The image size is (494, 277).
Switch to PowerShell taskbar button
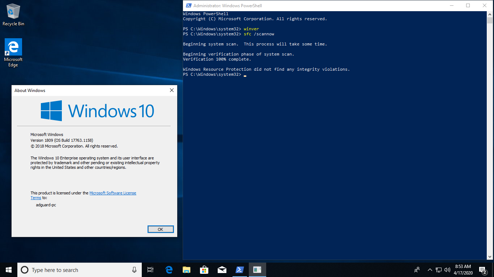240,270
